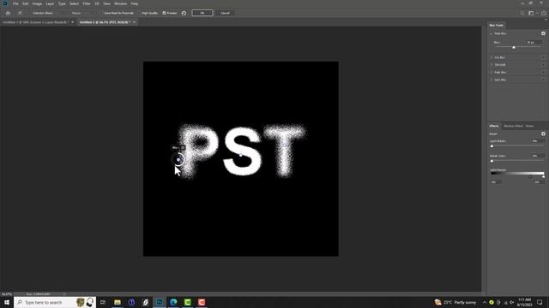Toggle the Preview checkbox
The width and height of the screenshot is (549, 308).
[x=164, y=13]
